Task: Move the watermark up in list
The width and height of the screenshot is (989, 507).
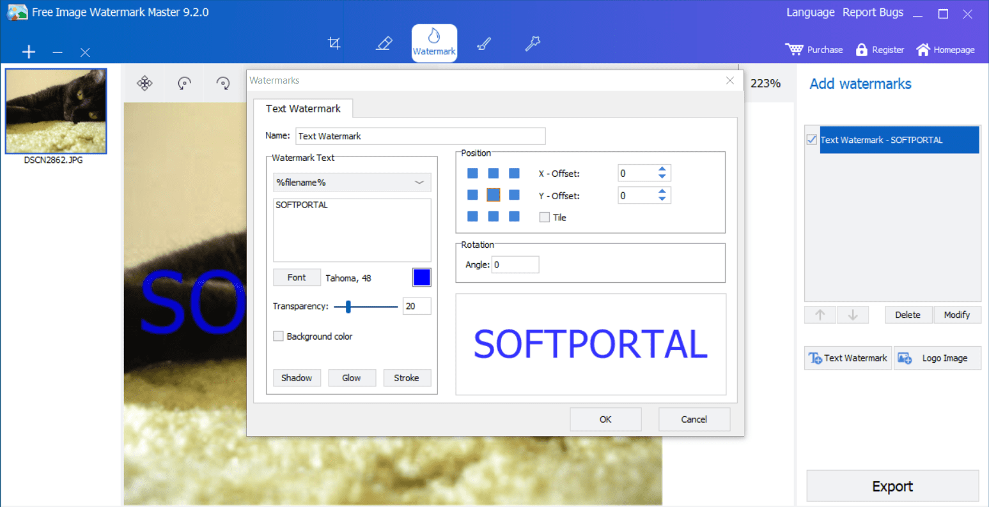Action: [820, 315]
